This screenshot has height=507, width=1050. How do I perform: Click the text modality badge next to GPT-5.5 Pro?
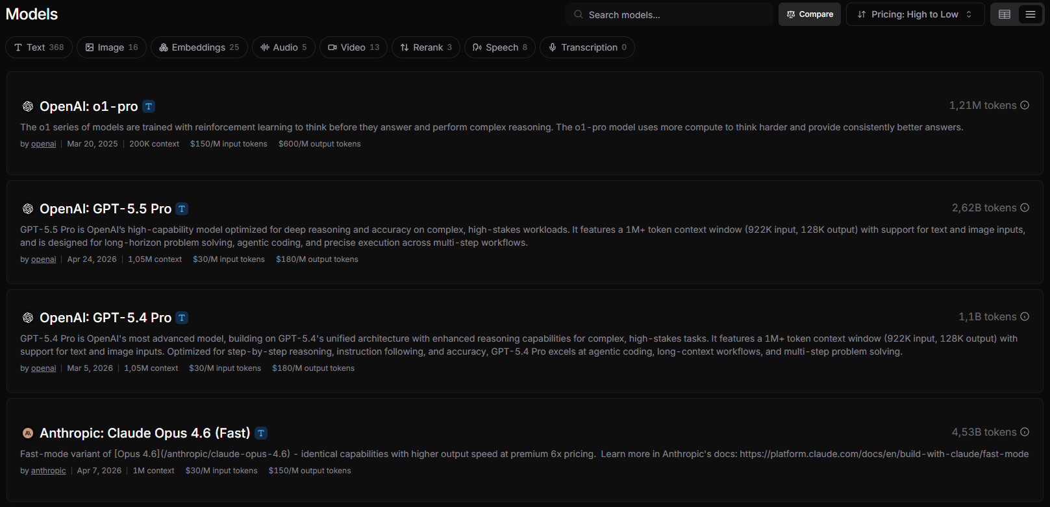point(182,209)
